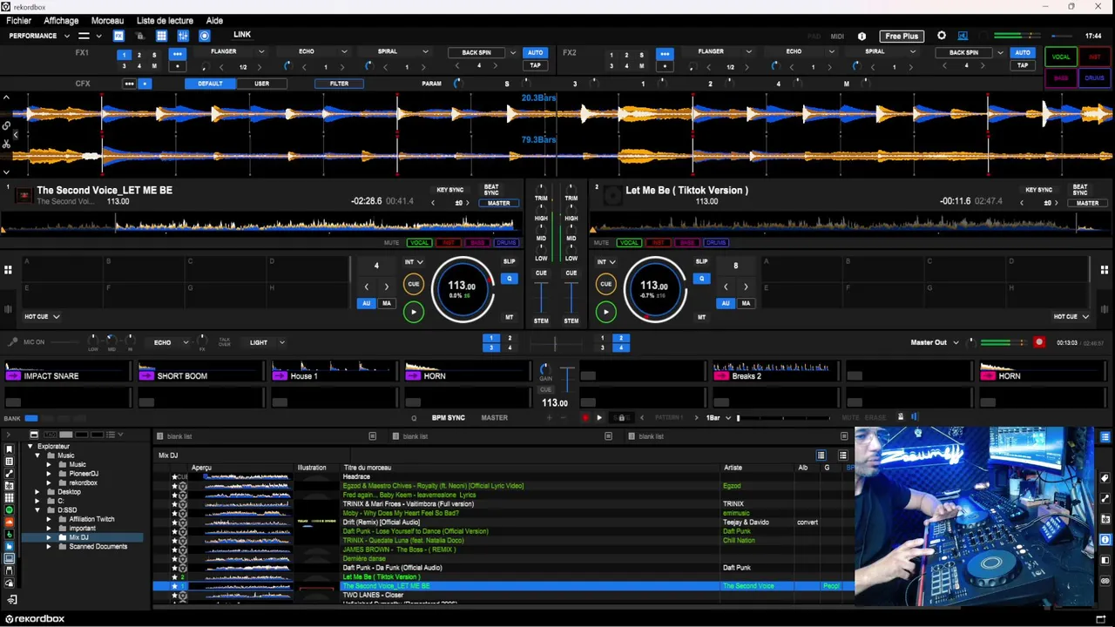Viewport: 1115px width, 627px height.
Task: Open FX1 FLANGER effect dropdown
Action: click(260, 52)
